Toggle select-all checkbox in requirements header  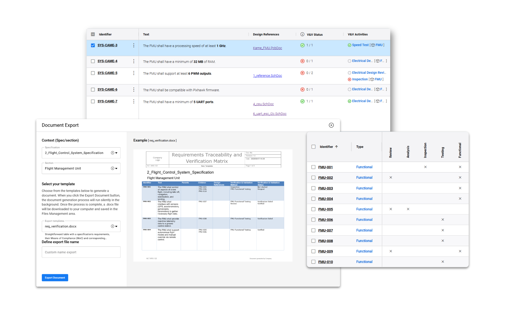[x=93, y=34]
